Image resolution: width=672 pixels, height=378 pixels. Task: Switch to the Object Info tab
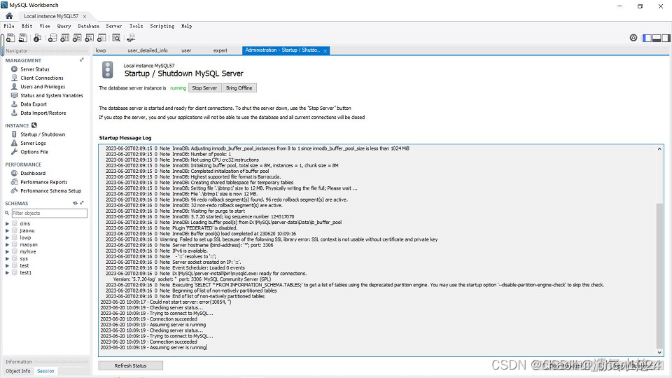tap(18, 371)
